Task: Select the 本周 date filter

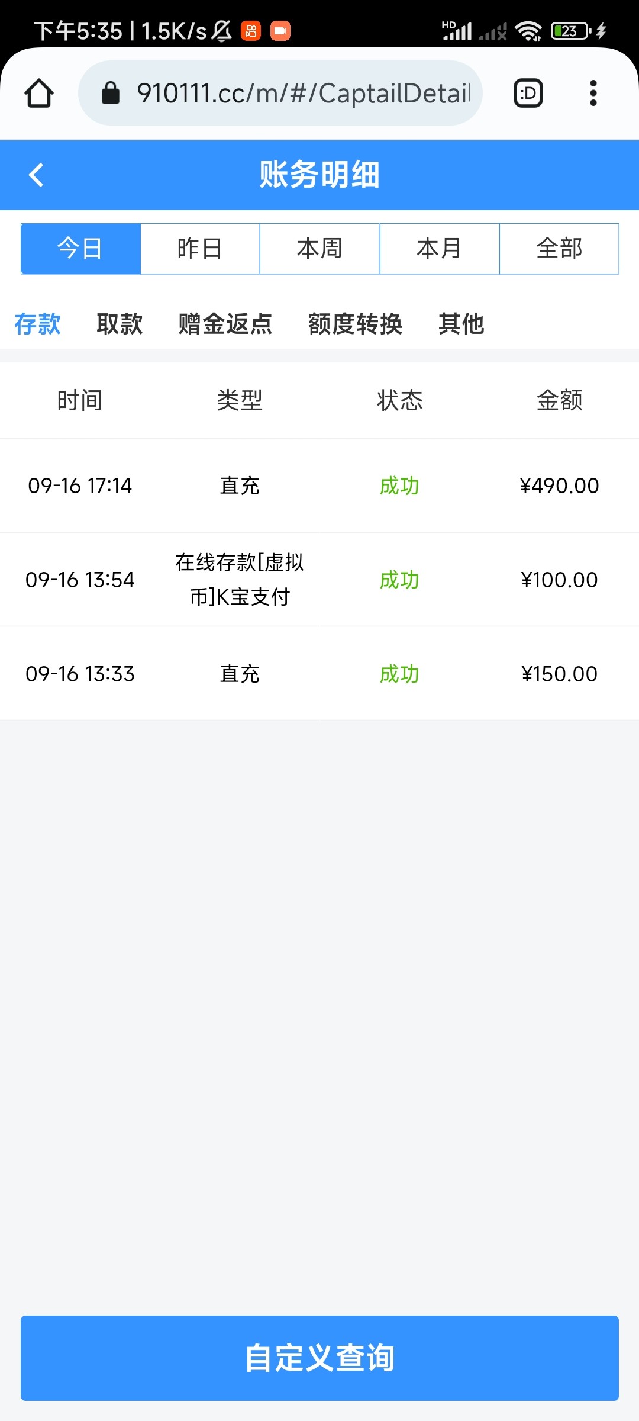Action: [x=319, y=249]
